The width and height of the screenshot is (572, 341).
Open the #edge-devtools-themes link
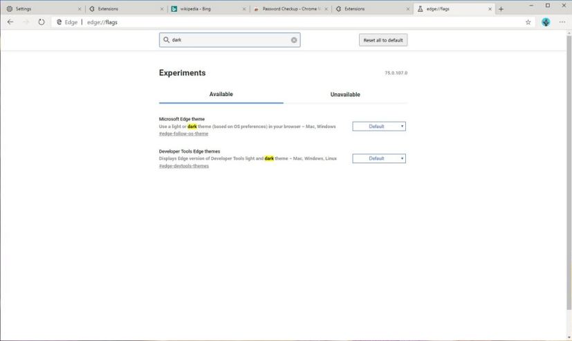click(184, 166)
